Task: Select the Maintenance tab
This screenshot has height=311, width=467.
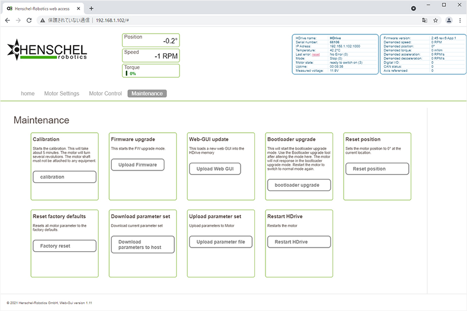Action: 147,93
